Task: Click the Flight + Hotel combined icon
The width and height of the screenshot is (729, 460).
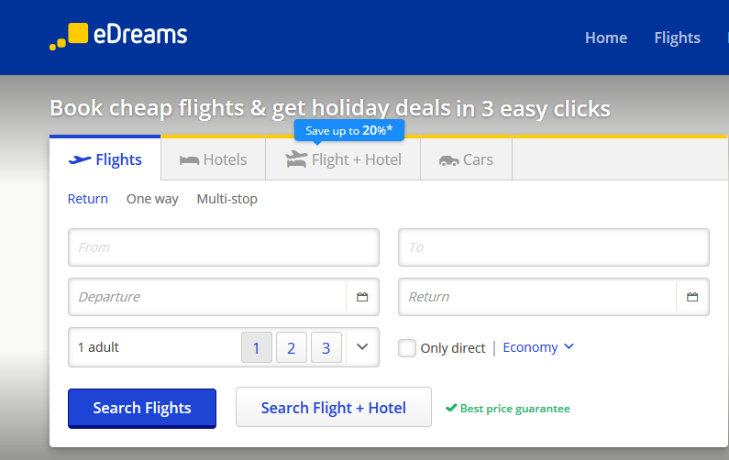Action: 296,159
